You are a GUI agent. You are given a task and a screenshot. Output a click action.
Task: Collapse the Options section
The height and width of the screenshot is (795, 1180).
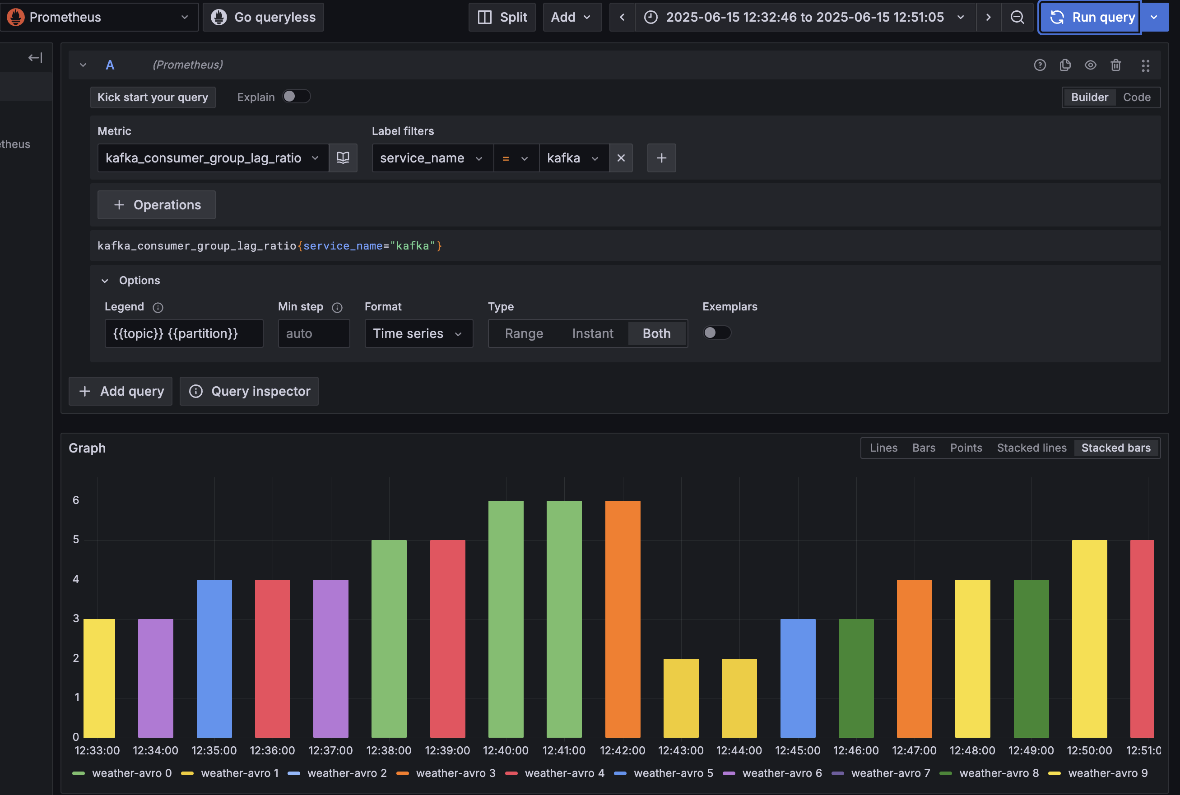click(132, 280)
